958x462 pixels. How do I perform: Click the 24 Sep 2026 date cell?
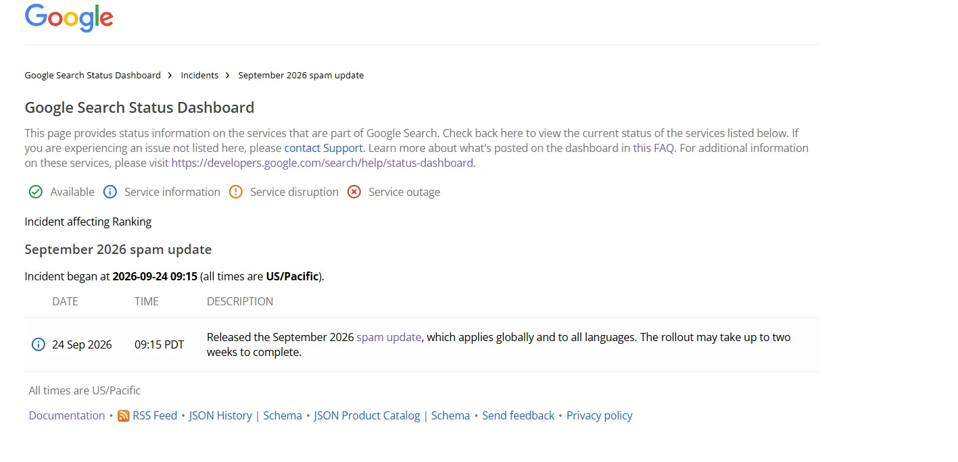82,344
